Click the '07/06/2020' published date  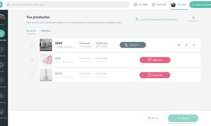(85, 47)
